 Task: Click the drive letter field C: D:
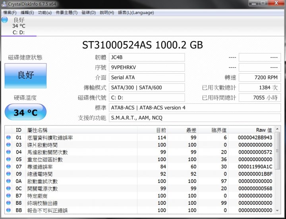point(147,98)
